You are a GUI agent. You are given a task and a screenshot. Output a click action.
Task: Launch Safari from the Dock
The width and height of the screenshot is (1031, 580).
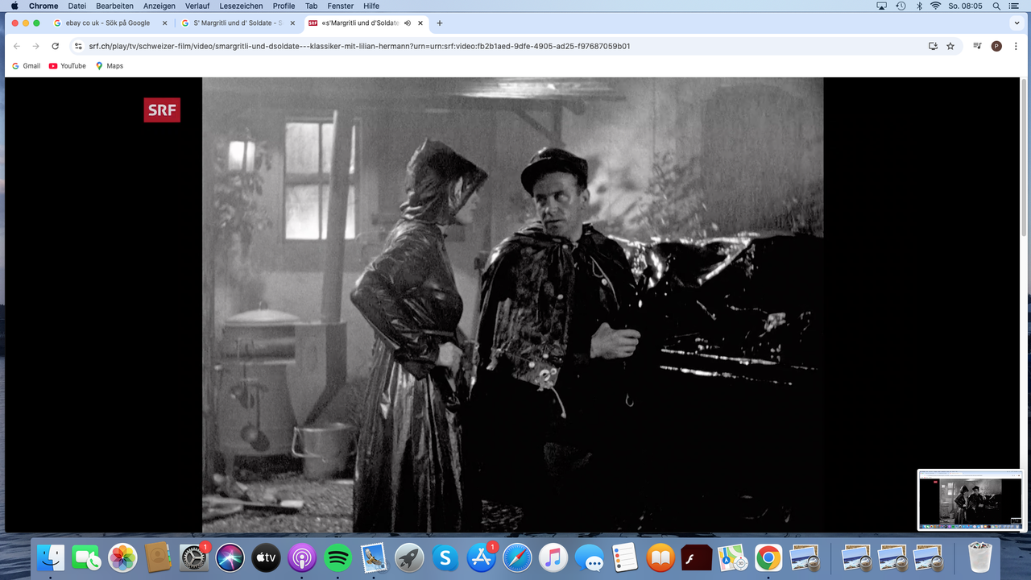pos(517,557)
